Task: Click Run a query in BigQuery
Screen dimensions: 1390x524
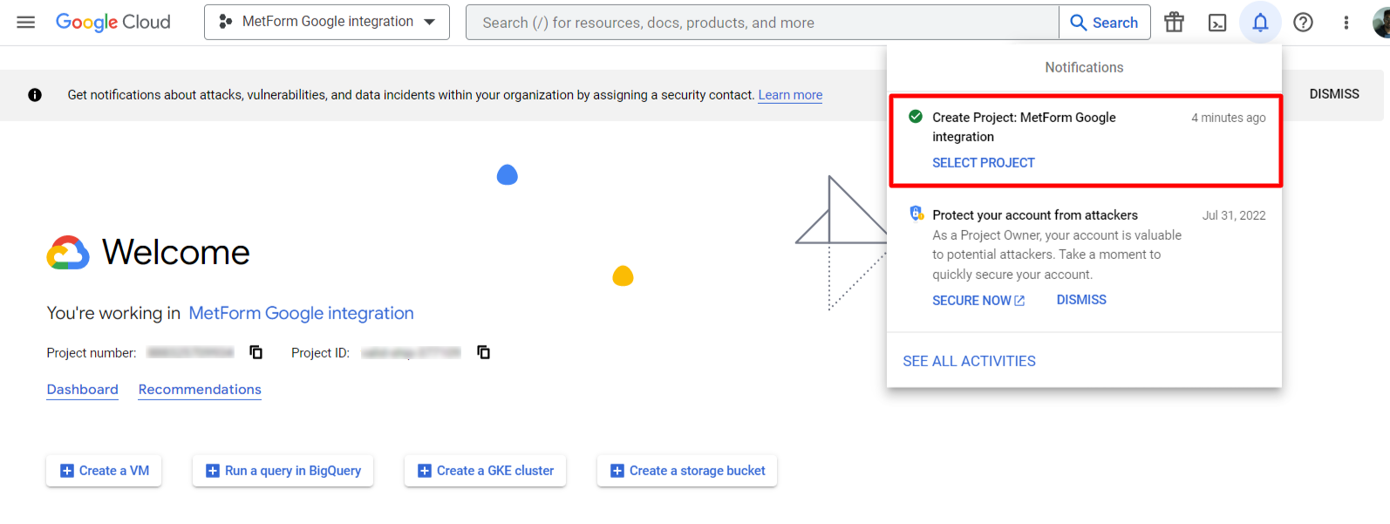Action: 283,471
